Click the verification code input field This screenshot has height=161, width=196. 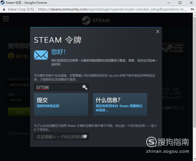click(x=61, y=87)
